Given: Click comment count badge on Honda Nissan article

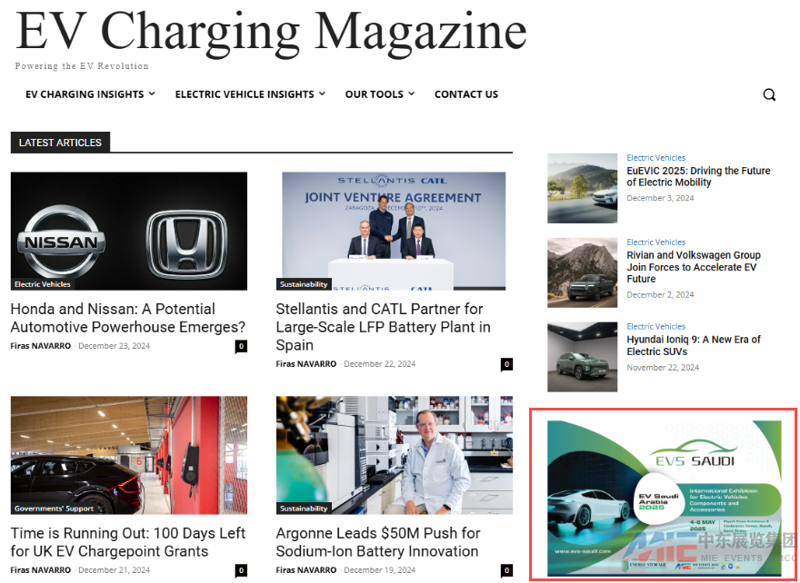Looking at the screenshot, I should click(241, 346).
